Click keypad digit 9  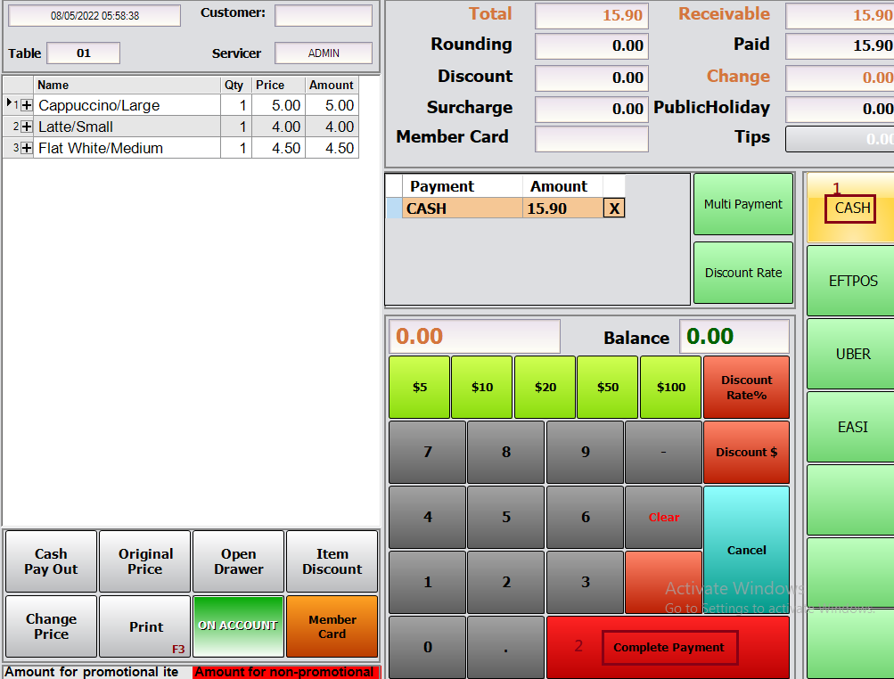tap(585, 452)
